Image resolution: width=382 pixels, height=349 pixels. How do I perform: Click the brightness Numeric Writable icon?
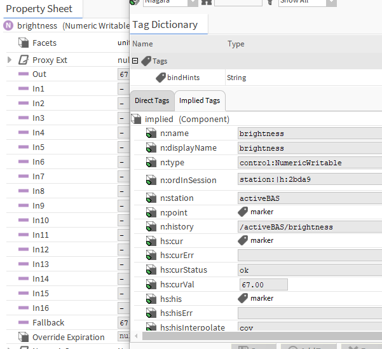click(x=8, y=26)
